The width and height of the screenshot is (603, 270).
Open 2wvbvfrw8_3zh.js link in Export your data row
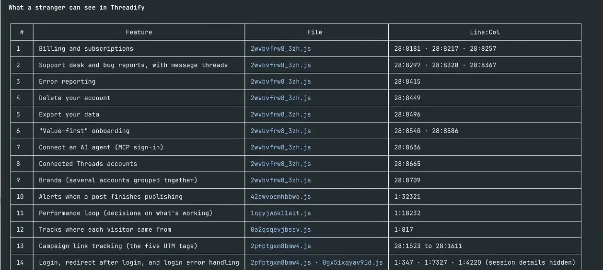(x=281, y=114)
